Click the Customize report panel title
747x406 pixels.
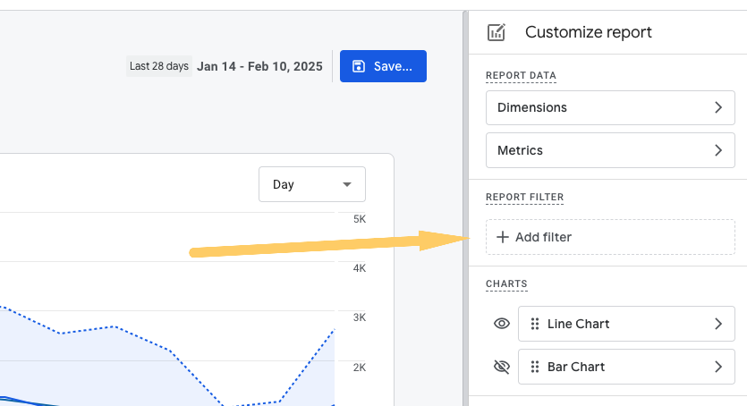tap(588, 32)
